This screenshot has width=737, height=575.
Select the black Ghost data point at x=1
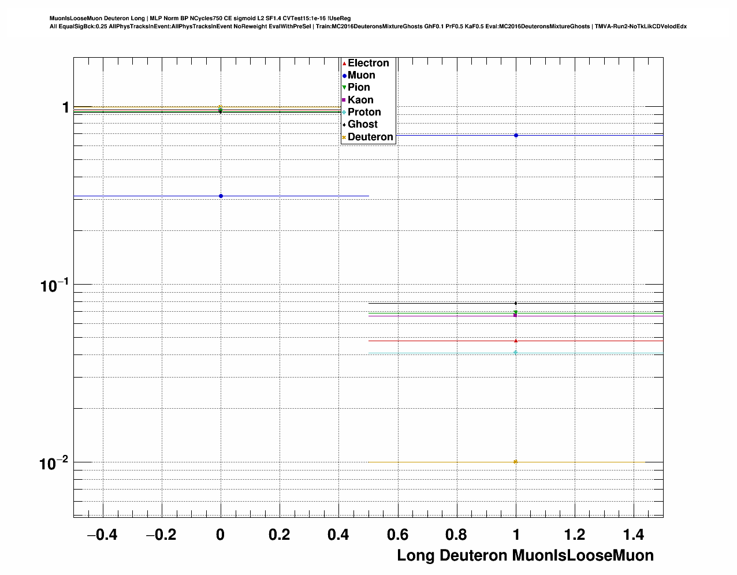point(516,303)
